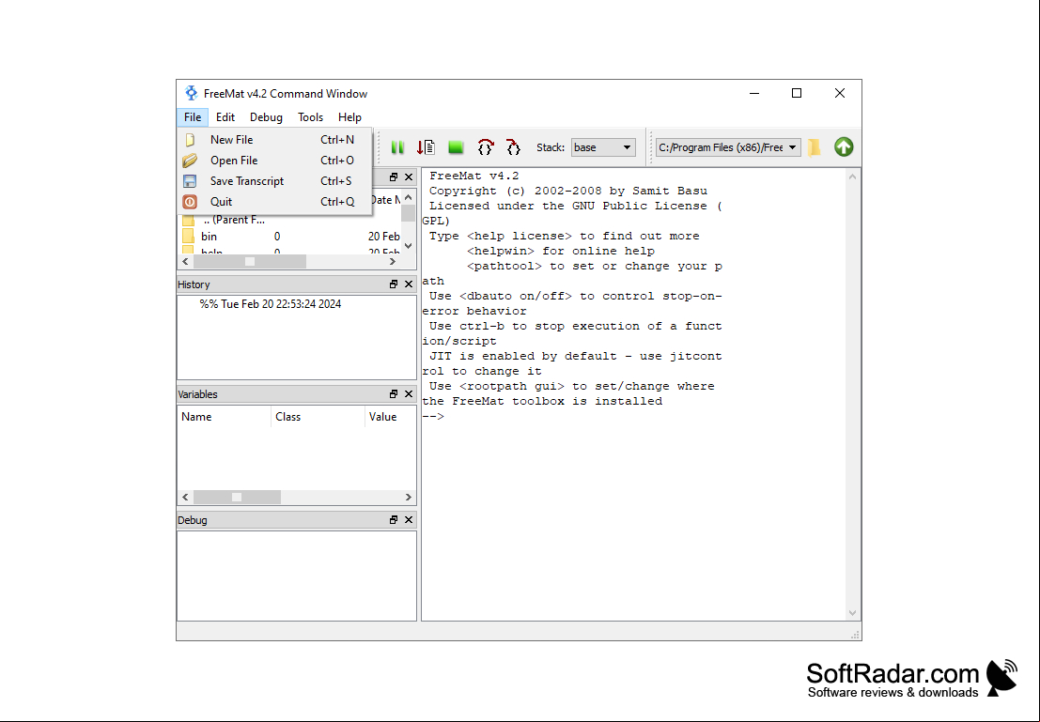Undock the Variables panel
The image size is (1040, 722).
coord(394,393)
